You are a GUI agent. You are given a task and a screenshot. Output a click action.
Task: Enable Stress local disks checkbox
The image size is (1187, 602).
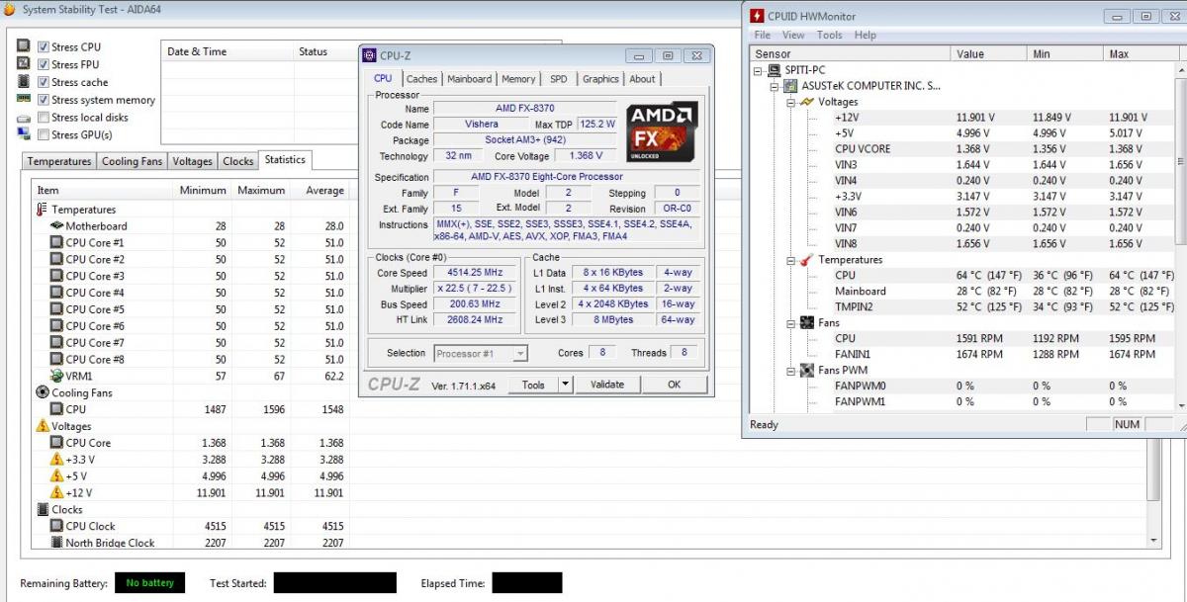(44, 118)
